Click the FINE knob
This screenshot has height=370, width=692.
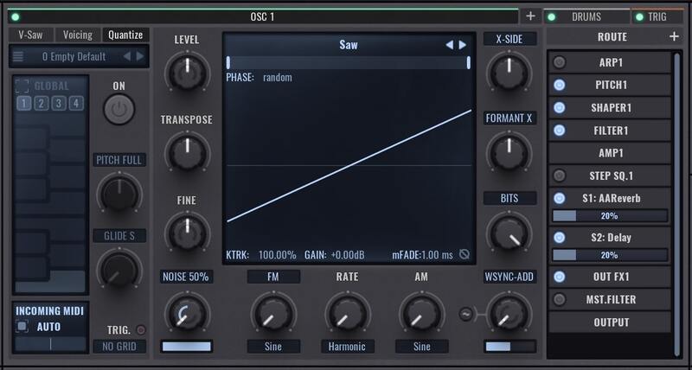point(187,233)
